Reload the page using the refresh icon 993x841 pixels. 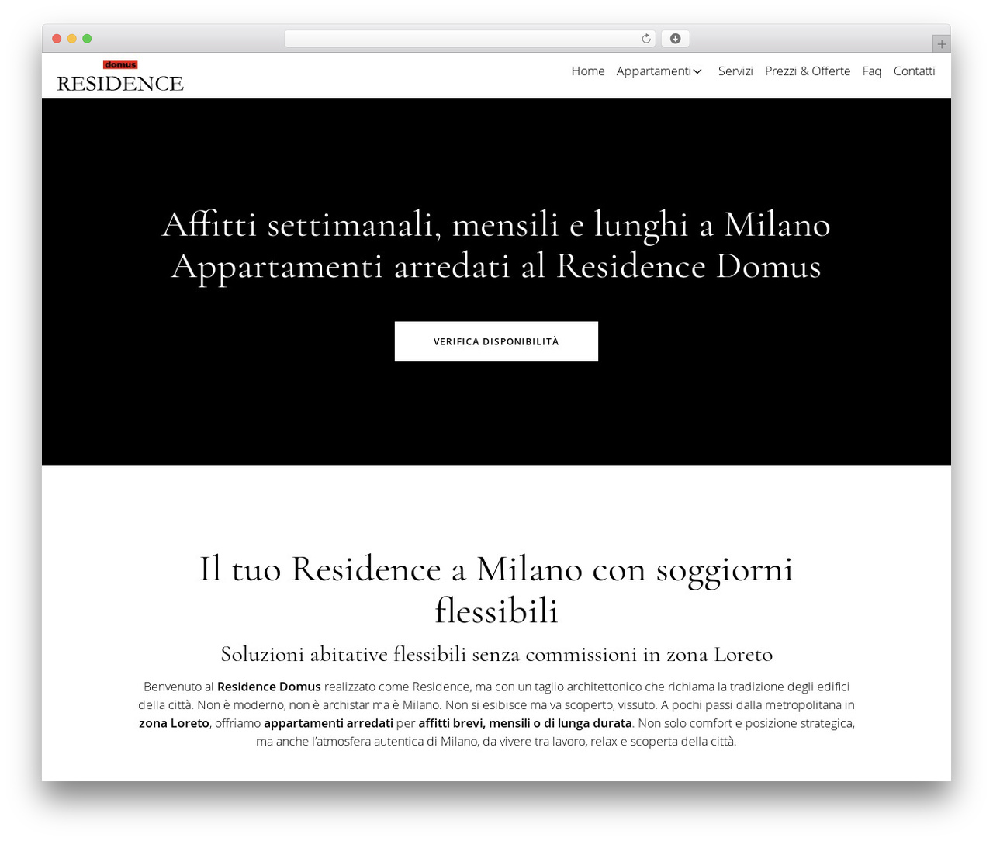(x=646, y=39)
